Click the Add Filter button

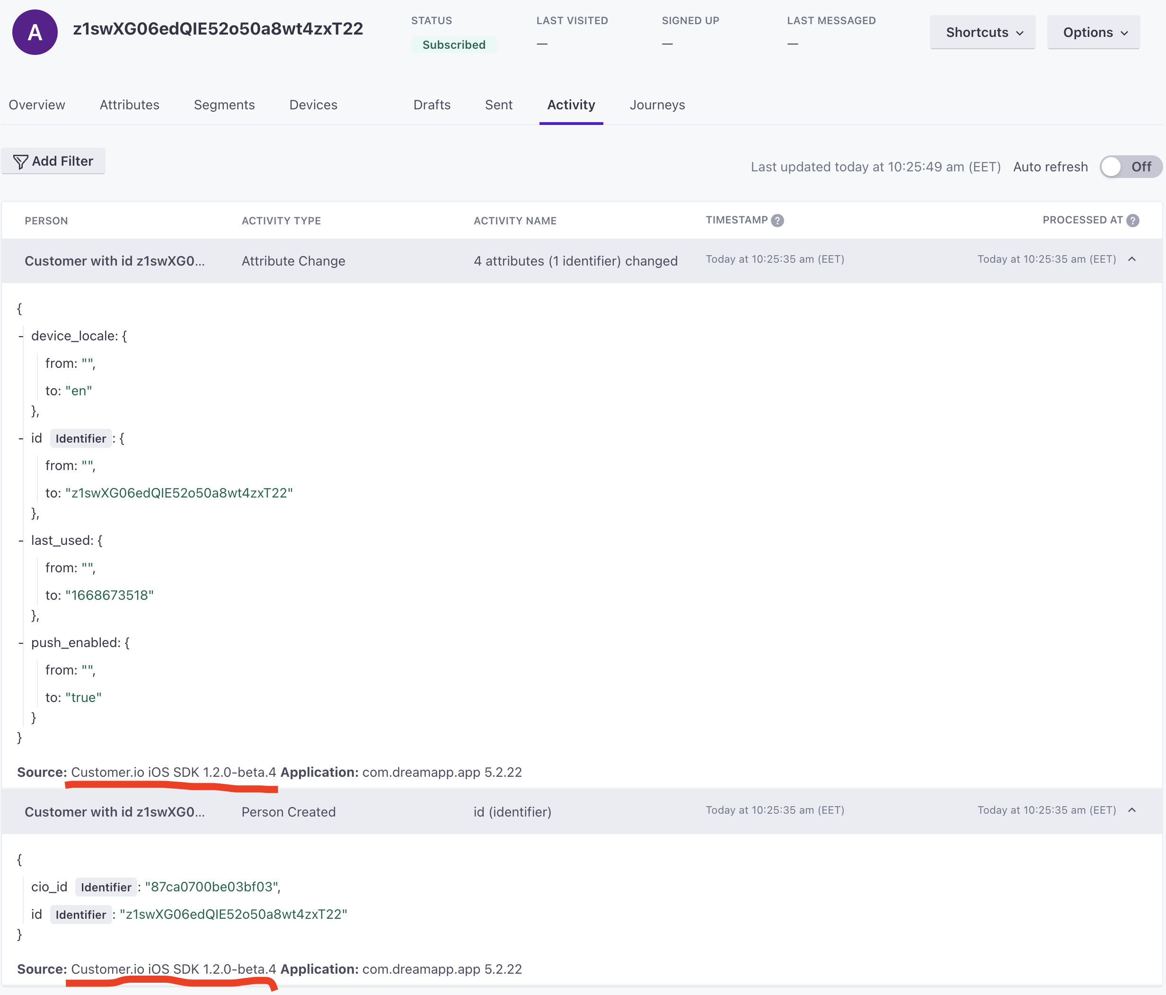coord(53,161)
